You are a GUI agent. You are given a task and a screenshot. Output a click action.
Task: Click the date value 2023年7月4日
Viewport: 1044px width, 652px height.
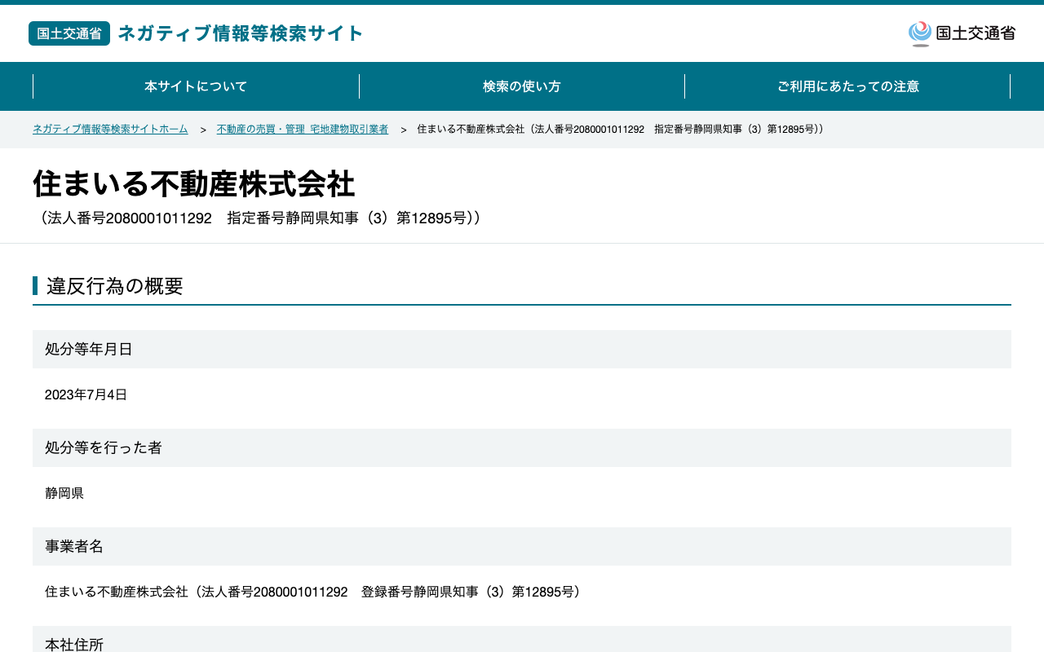click(86, 394)
